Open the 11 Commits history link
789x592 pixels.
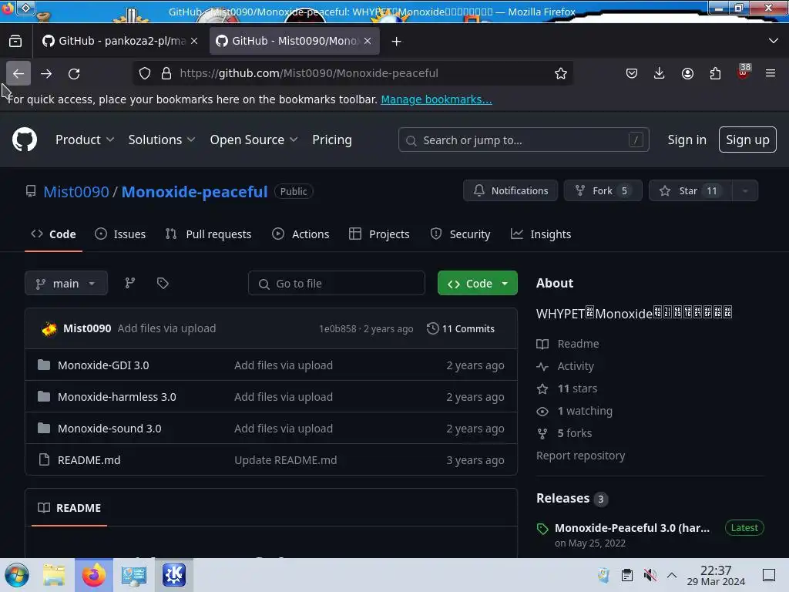pyautogui.click(x=461, y=328)
